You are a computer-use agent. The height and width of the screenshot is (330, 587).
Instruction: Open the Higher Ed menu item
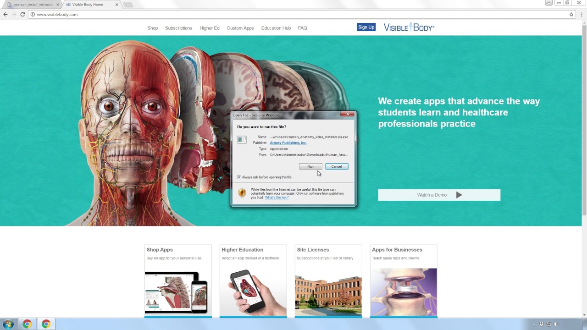coord(209,28)
